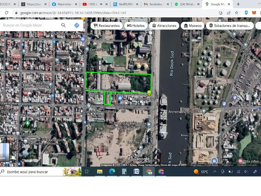Select the Shell gas station marker
The width and height of the screenshot is (261, 196).
(235, 97)
